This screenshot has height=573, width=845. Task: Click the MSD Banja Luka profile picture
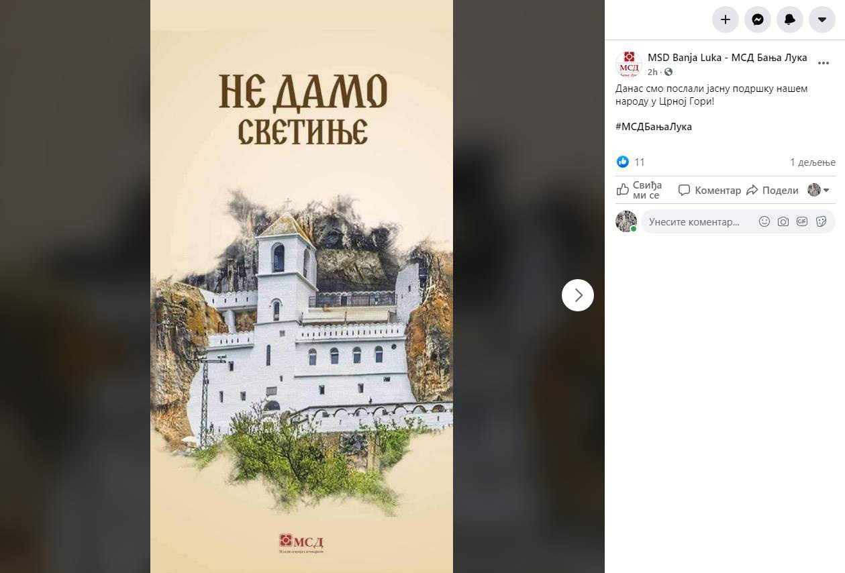(629, 64)
